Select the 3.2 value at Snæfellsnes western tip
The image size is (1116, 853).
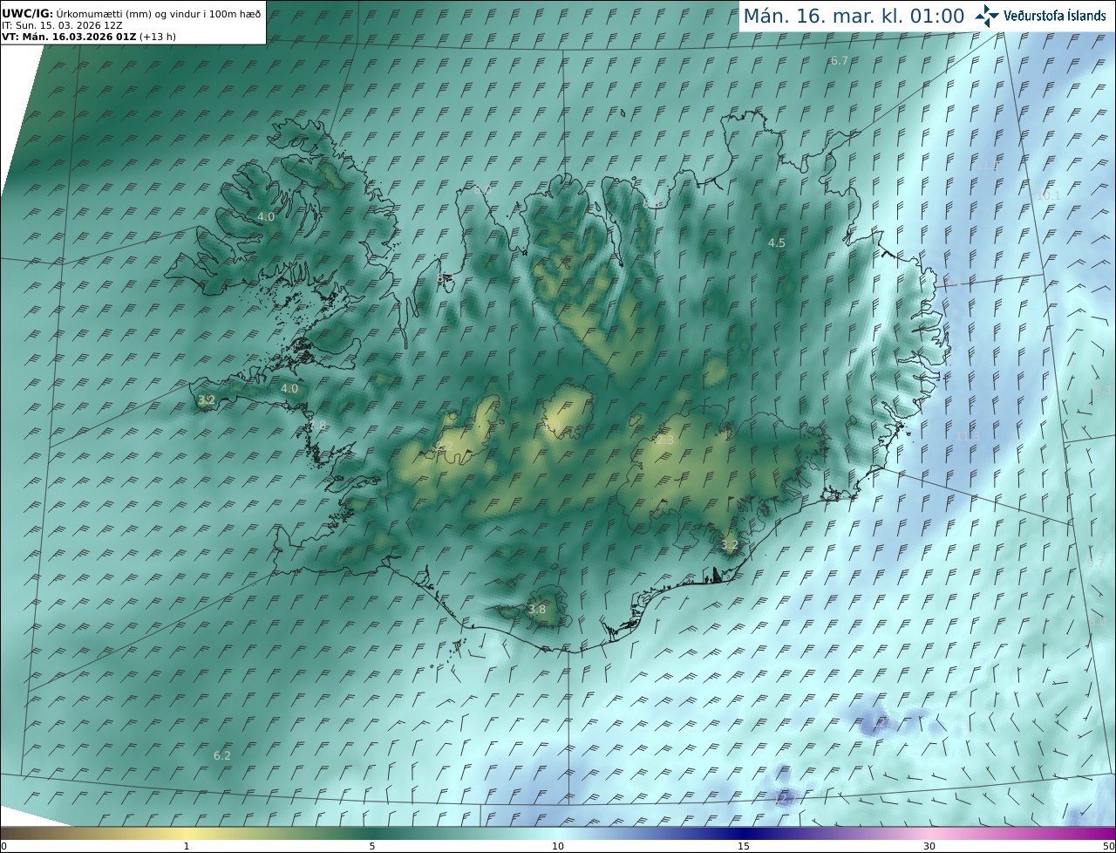tap(207, 400)
